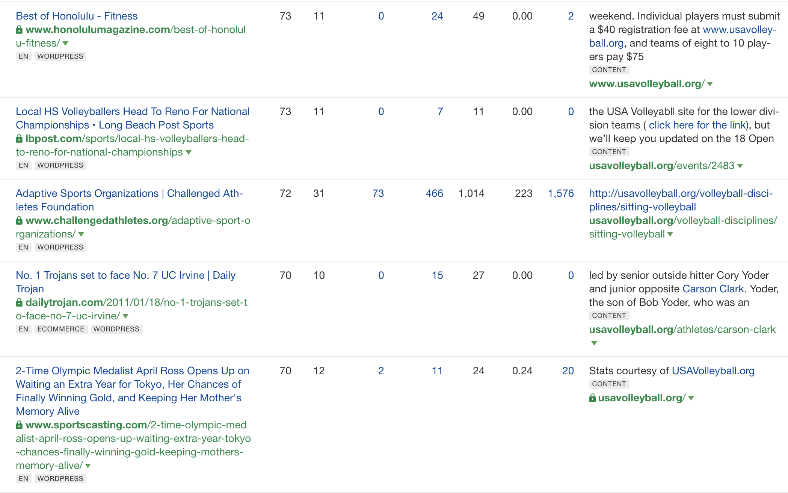The width and height of the screenshot is (788, 493).
Task: Open dailytrojan.com article URL
Action: click(x=131, y=309)
